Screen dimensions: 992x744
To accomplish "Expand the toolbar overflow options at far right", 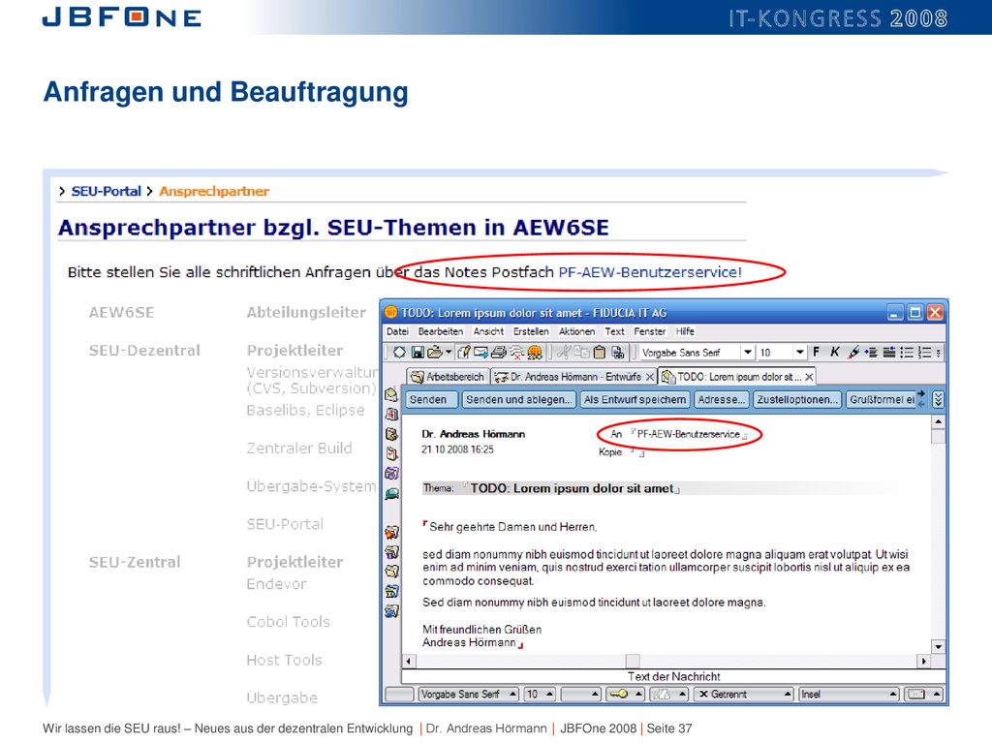I will pos(938,353).
